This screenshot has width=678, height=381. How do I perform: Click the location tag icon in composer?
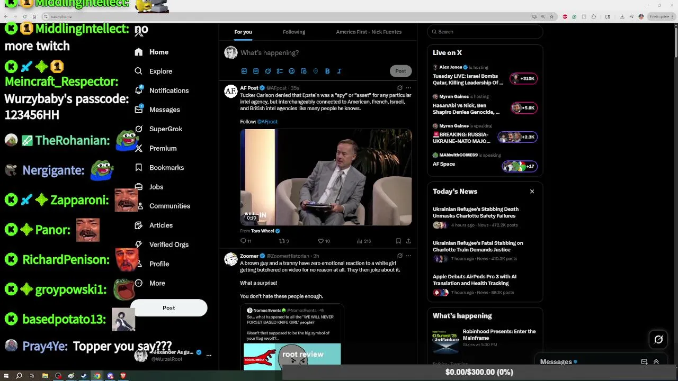click(x=315, y=71)
